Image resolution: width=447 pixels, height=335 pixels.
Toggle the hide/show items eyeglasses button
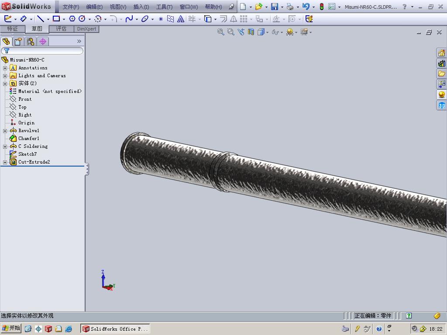coord(275,32)
